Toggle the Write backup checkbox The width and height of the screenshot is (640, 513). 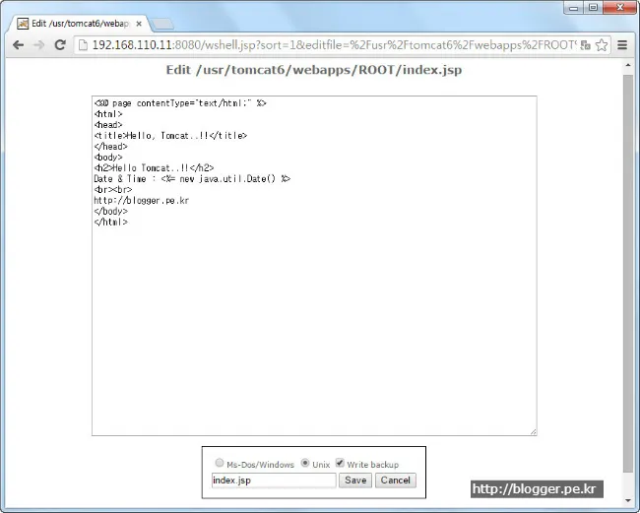click(x=340, y=463)
